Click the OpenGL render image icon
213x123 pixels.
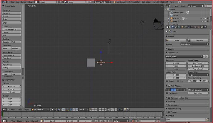coord(125,110)
